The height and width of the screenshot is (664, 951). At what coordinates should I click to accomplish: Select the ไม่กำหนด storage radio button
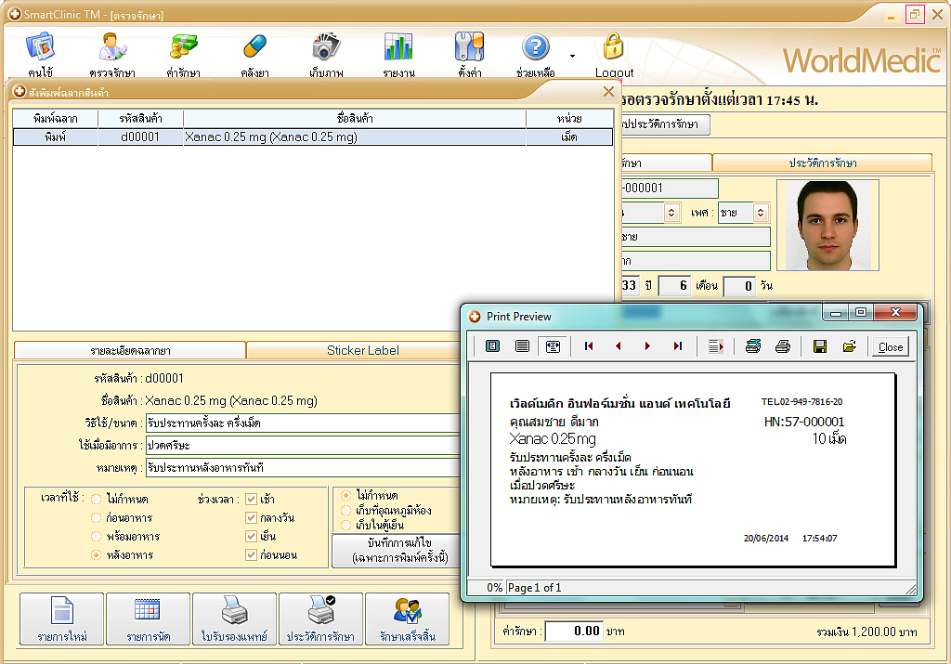345,495
